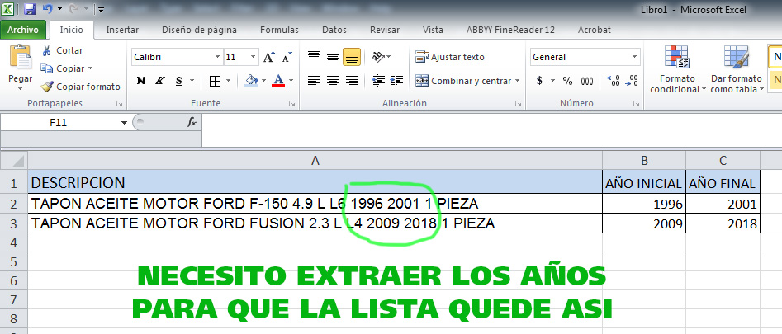Image resolution: width=782 pixels, height=334 pixels.
Task: Open Copiar dropdown arrow
Action: [90, 68]
